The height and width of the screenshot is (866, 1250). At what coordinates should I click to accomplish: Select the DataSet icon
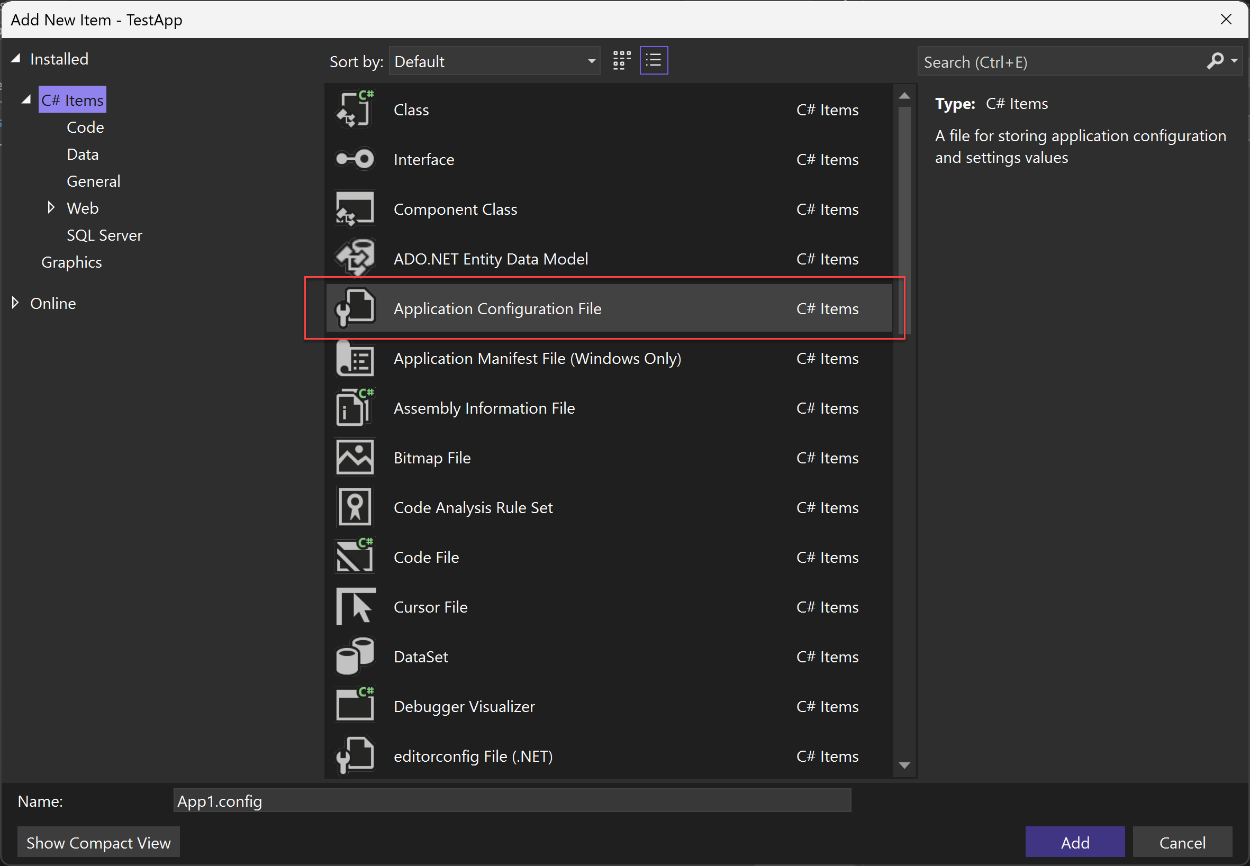point(355,656)
